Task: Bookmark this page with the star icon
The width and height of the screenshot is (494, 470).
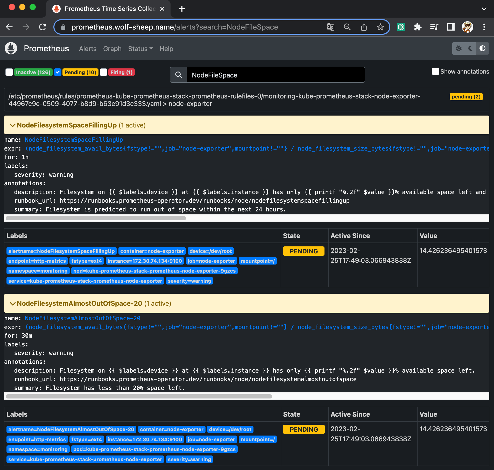Action: point(380,27)
